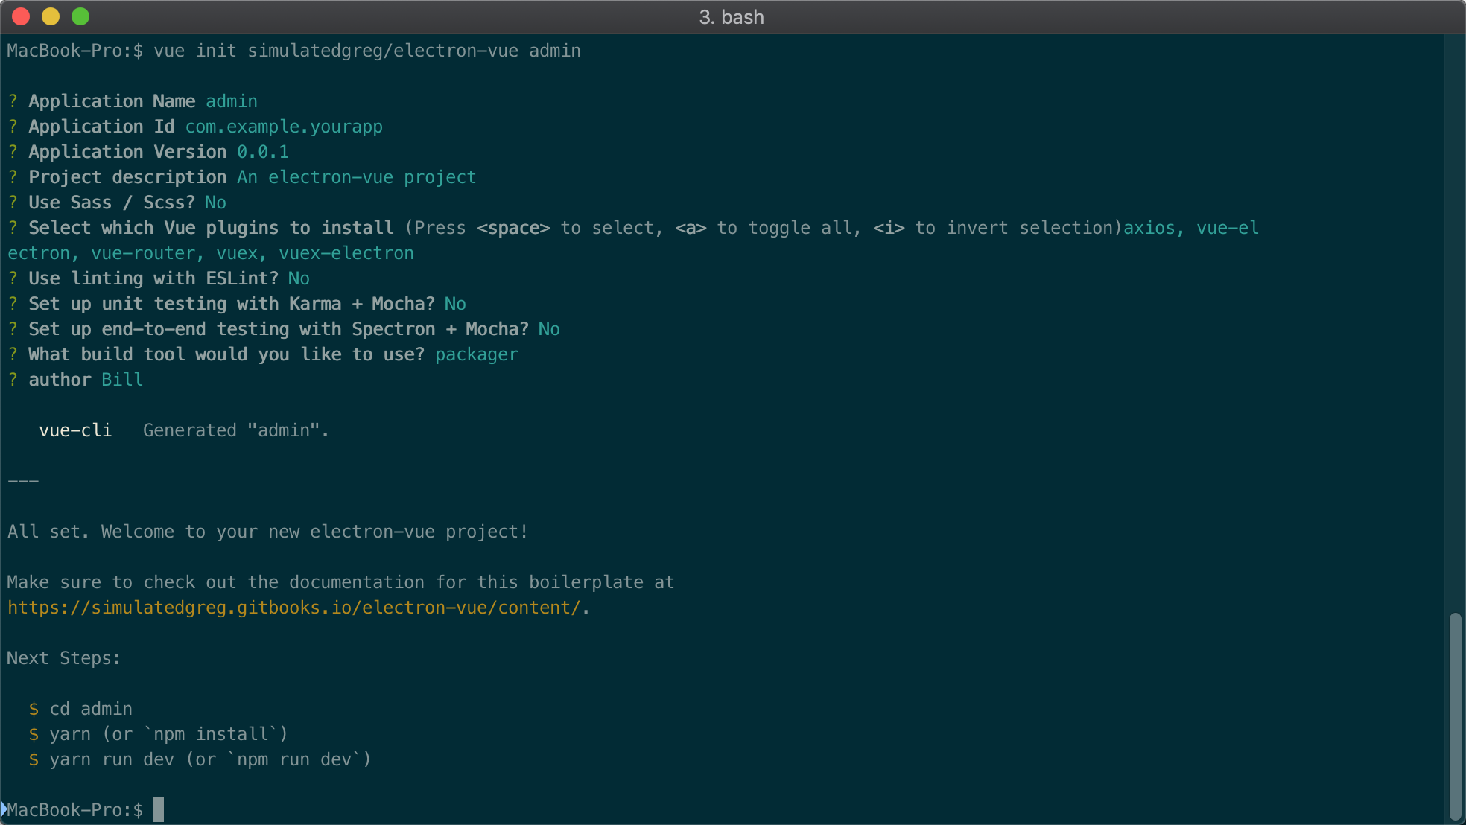Click the '<a>' toggle all hint
This screenshot has height=825, width=1466.
(x=691, y=228)
